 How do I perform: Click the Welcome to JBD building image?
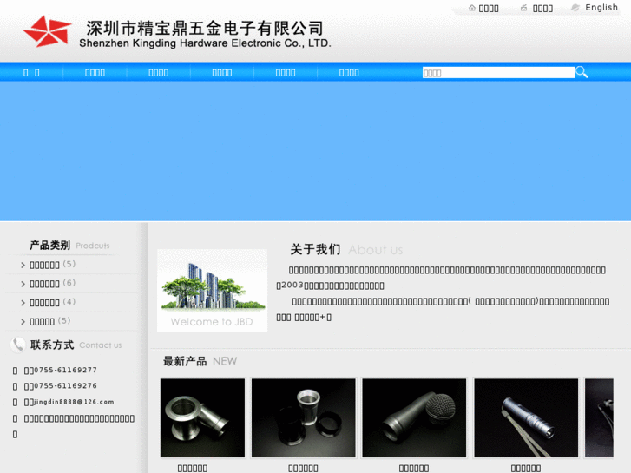click(212, 290)
